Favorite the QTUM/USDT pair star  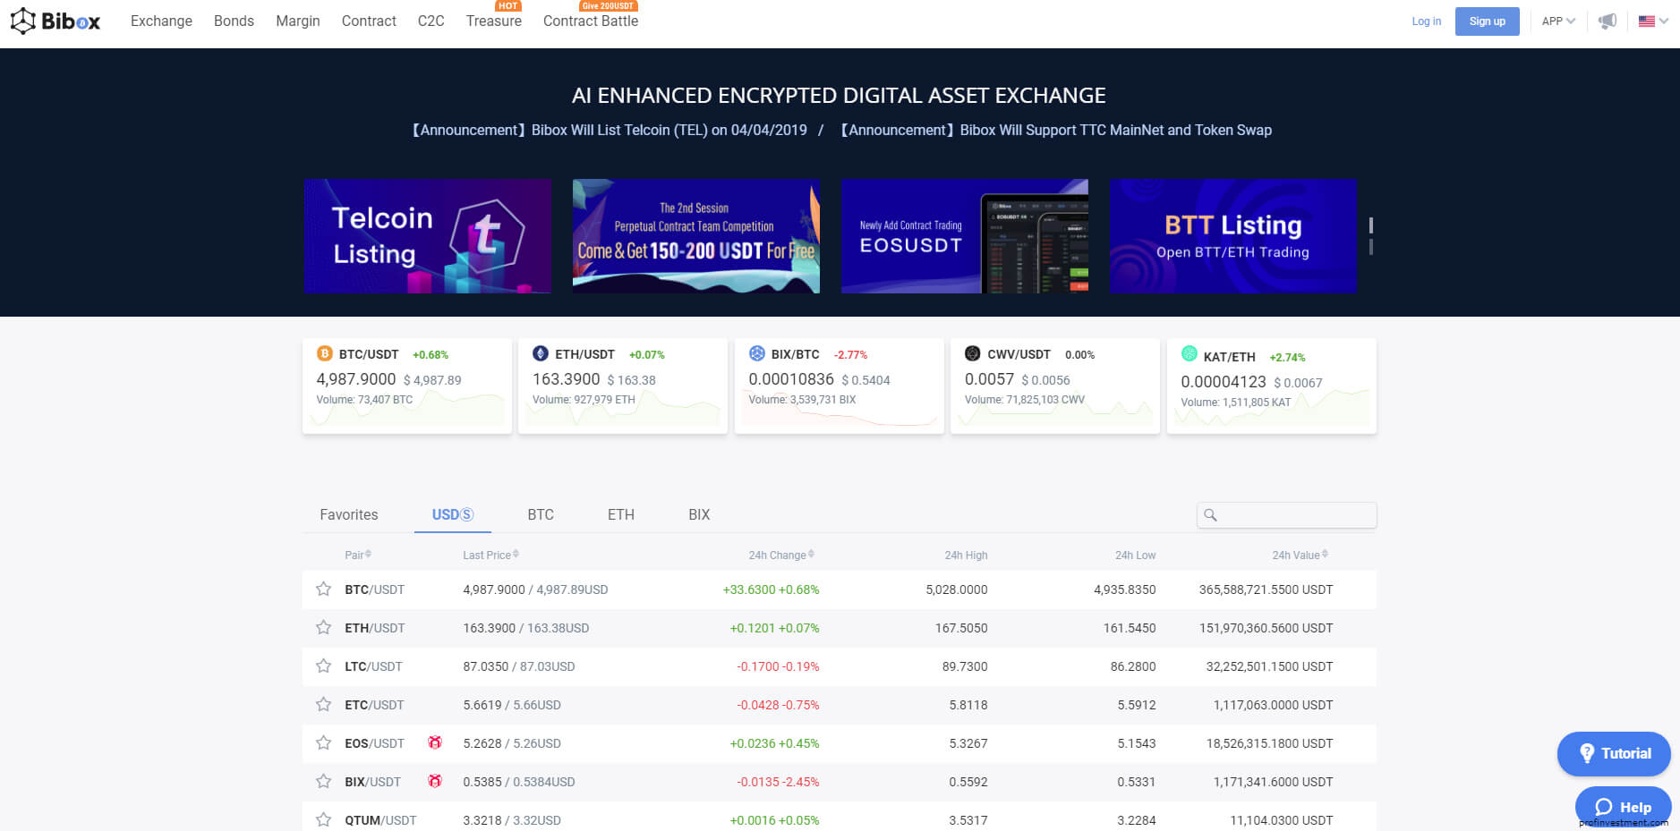[x=323, y=819]
